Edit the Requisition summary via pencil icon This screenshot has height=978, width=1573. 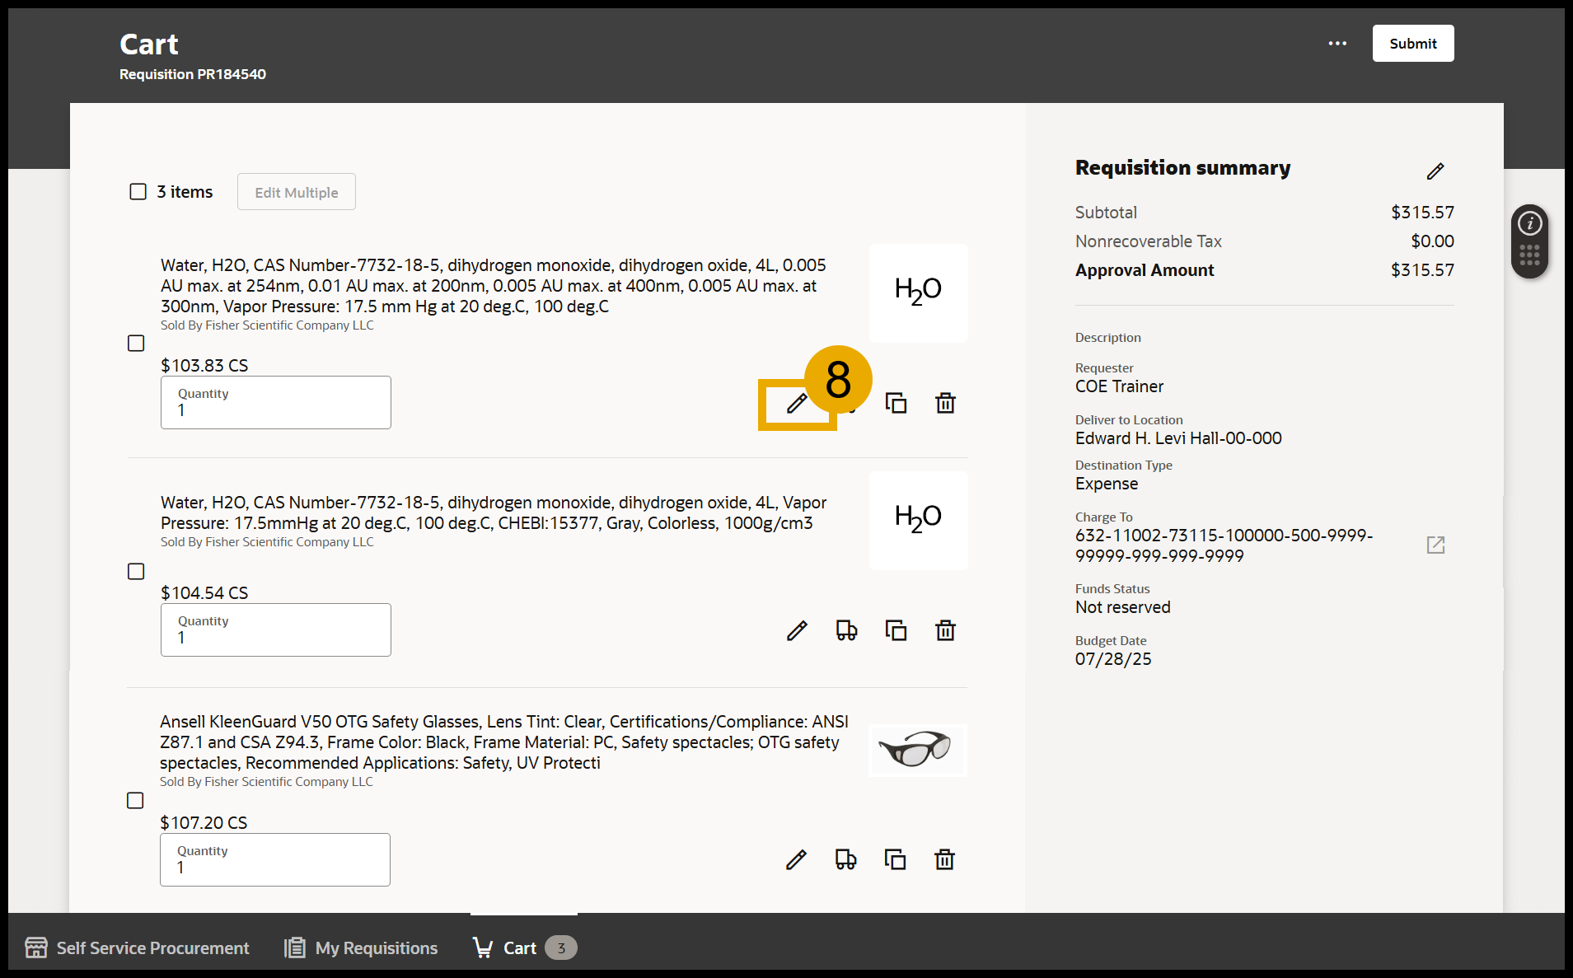(1435, 171)
